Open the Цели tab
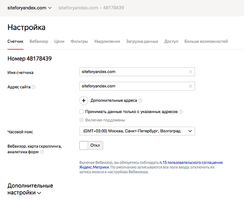Viewport: 244px width, 201px height. (x=59, y=41)
